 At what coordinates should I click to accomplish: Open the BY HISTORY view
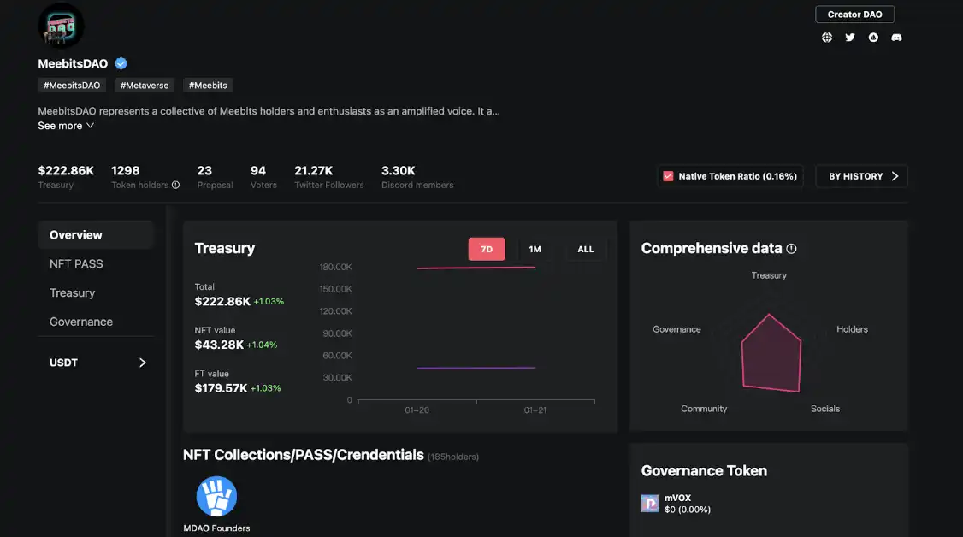(861, 176)
